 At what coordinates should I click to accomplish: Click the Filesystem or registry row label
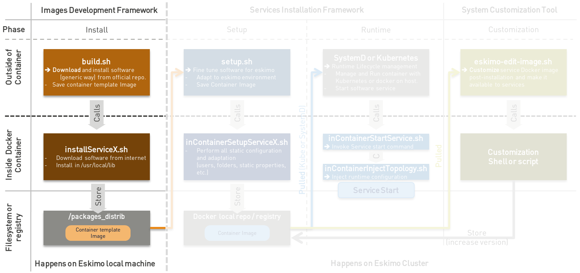(13, 227)
